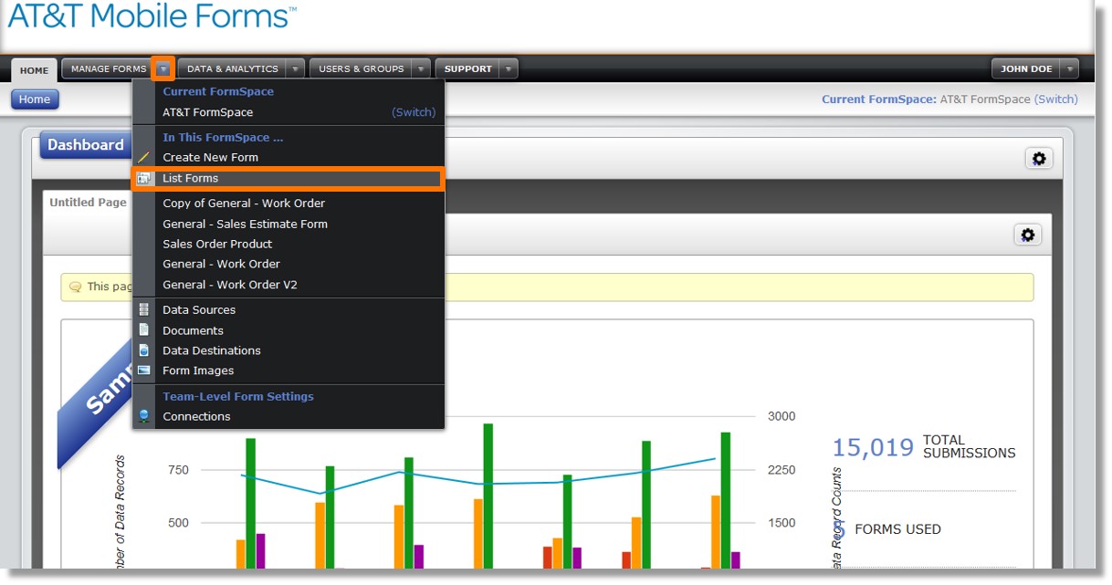Open Copy of General - Work Order form
This screenshot has width=1112, height=585.
click(x=244, y=204)
